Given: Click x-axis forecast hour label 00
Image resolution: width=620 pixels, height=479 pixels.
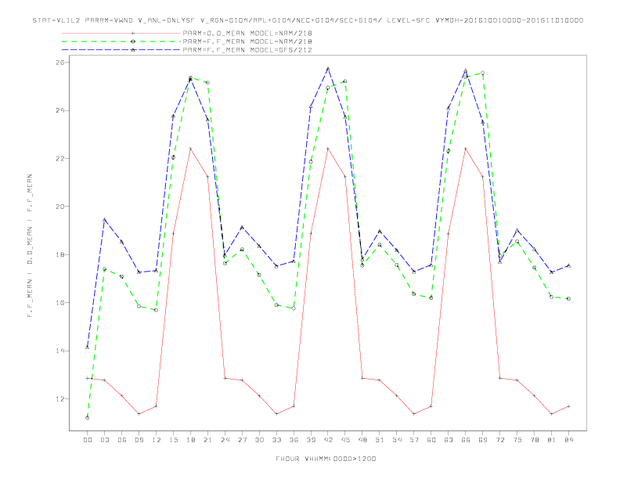Looking at the screenshot, I should pyautogui.click(x=88, y=440).
